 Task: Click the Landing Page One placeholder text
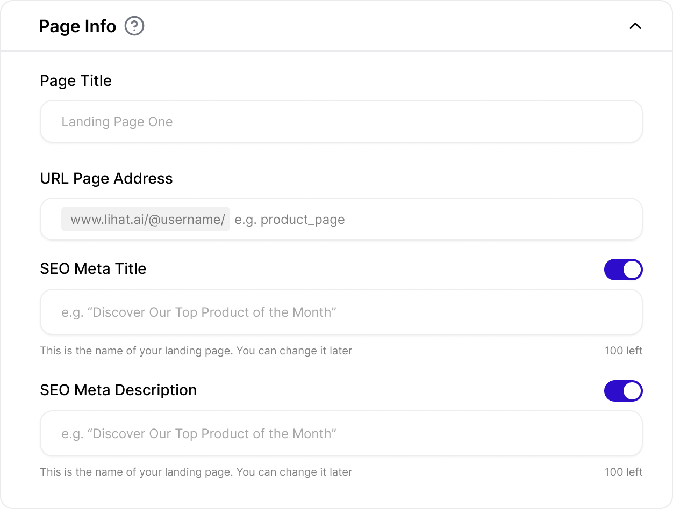click(x=117, y=122)
